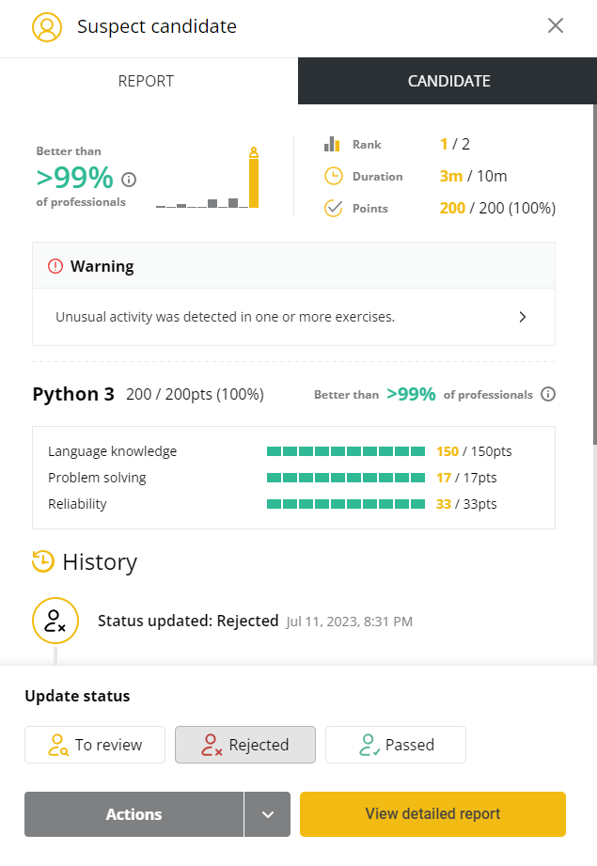Click info icon in Python 3 row

(x=548, y=394)
